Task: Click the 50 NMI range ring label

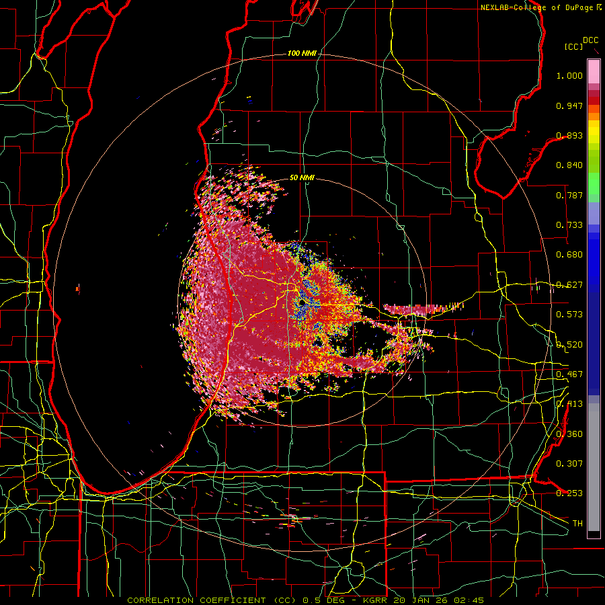Action: (302, 177)
